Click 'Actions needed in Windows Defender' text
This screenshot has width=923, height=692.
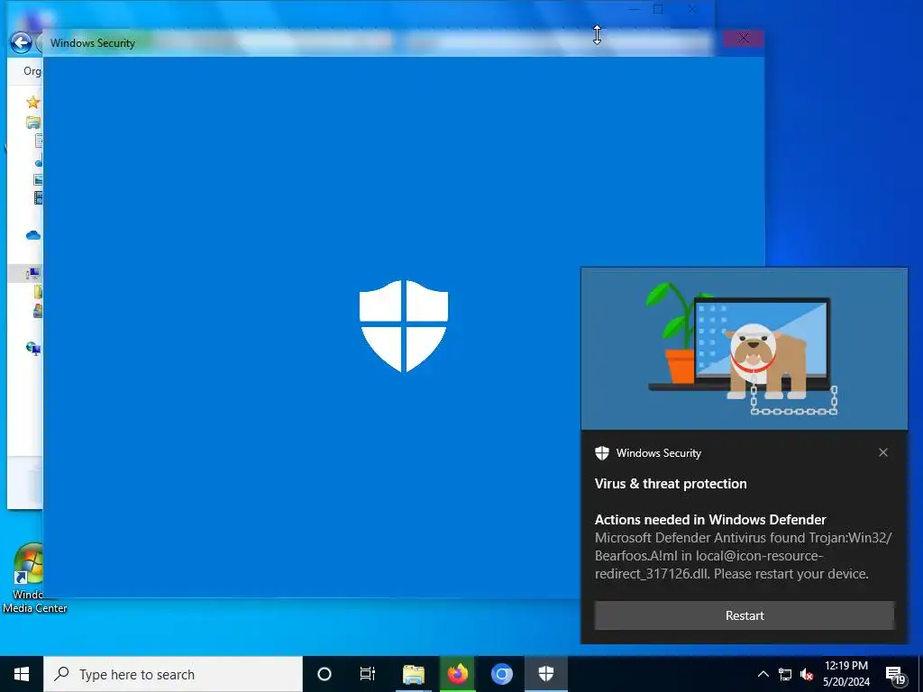point(710,520)
